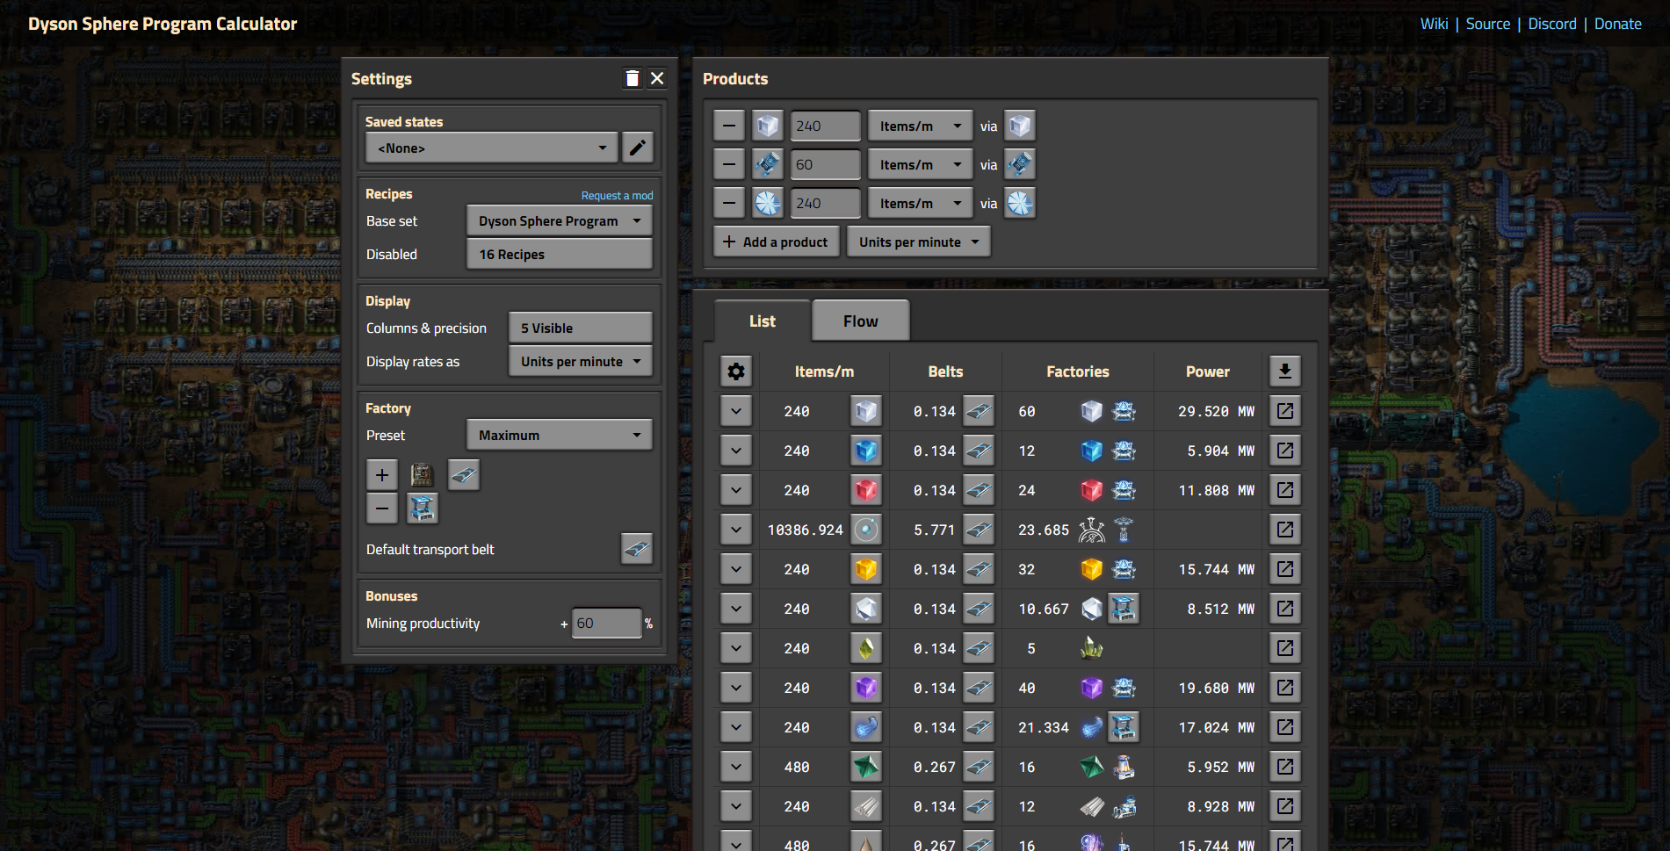Expand the row with 8.512 MW power

(736, 609)
